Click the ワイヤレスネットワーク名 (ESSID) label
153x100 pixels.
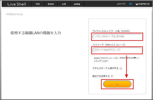click(x=111, y=31)
